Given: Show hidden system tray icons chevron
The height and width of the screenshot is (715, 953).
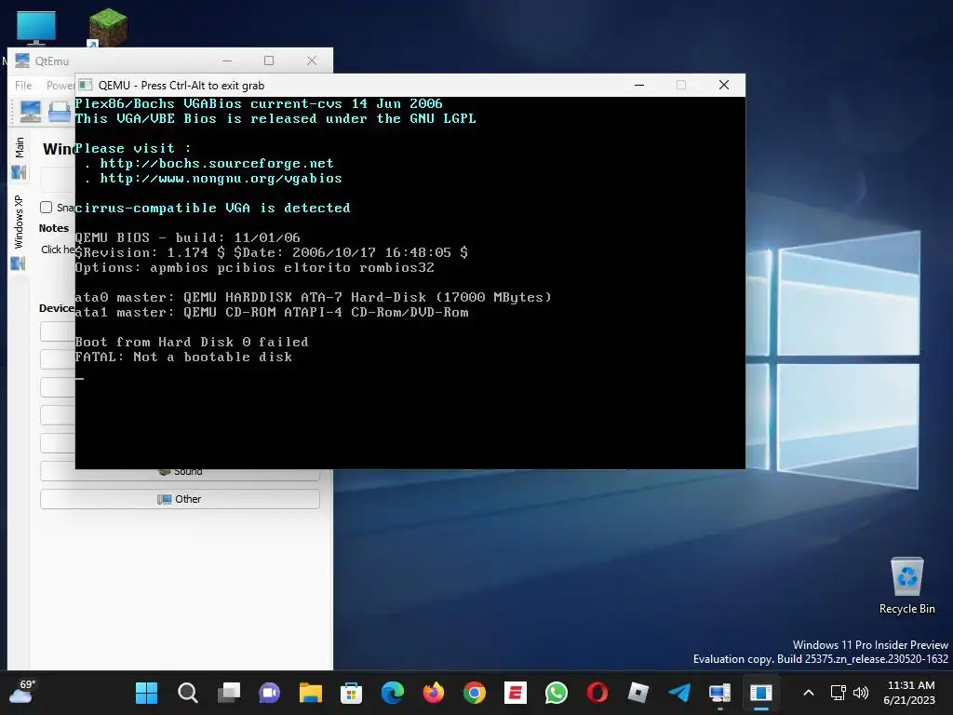Looking at the screenshot, I should click(x=809, y=693).
